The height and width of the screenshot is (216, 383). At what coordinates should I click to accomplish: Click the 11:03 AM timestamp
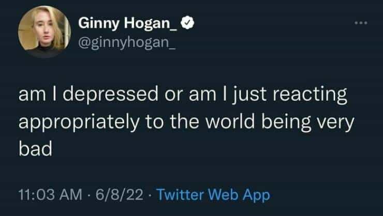pos(50,194)
